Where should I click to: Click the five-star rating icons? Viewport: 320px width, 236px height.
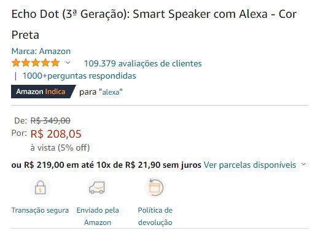point(36,63)
